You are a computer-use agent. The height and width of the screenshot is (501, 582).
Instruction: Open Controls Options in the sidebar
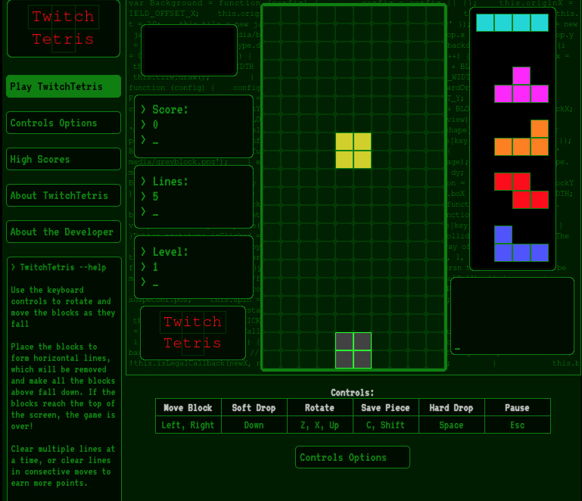point(64,123)
